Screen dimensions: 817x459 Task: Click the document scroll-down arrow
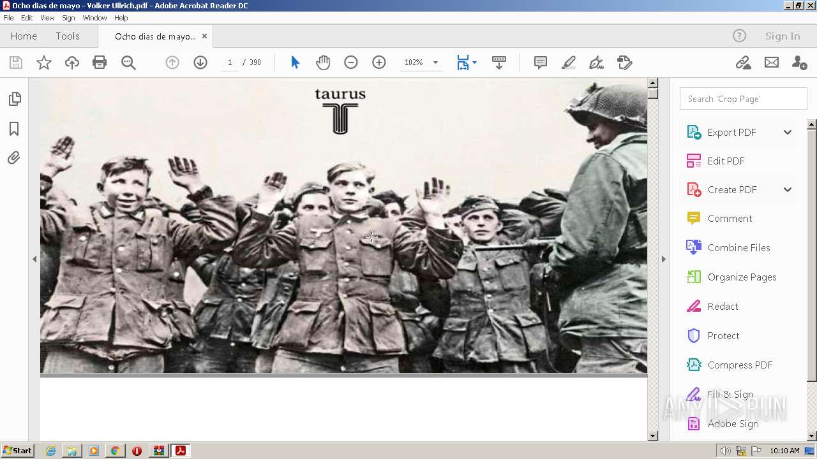click(652, 436)
